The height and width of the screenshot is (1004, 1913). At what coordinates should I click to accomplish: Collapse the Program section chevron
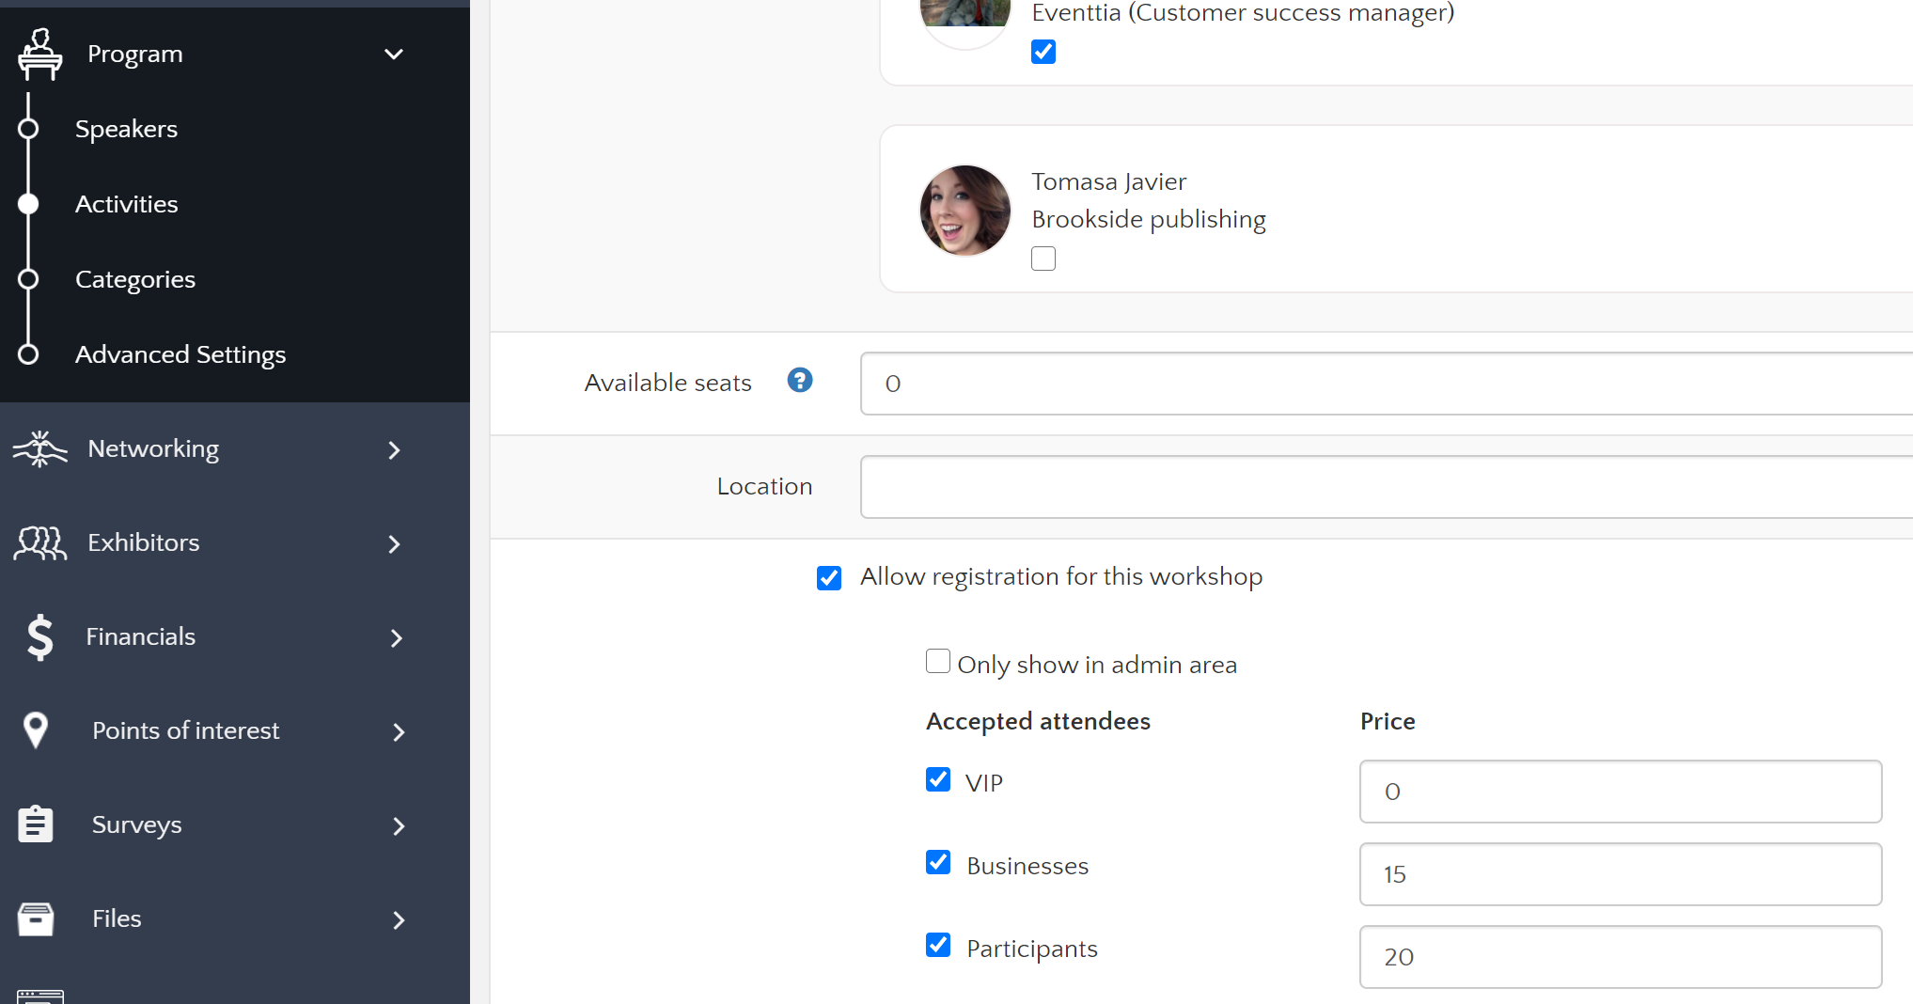click(x=394, y=54)
